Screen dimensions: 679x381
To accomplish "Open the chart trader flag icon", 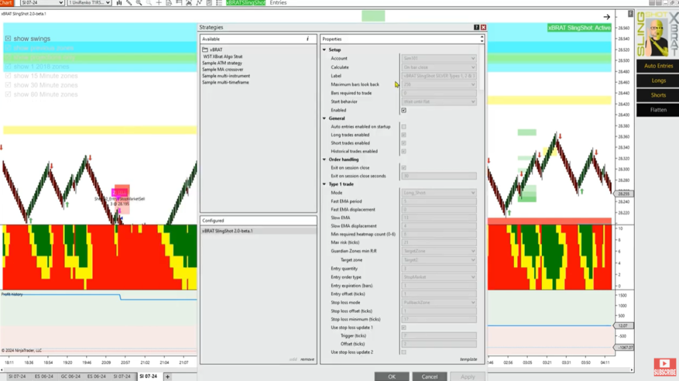I will tap(179, 3).
